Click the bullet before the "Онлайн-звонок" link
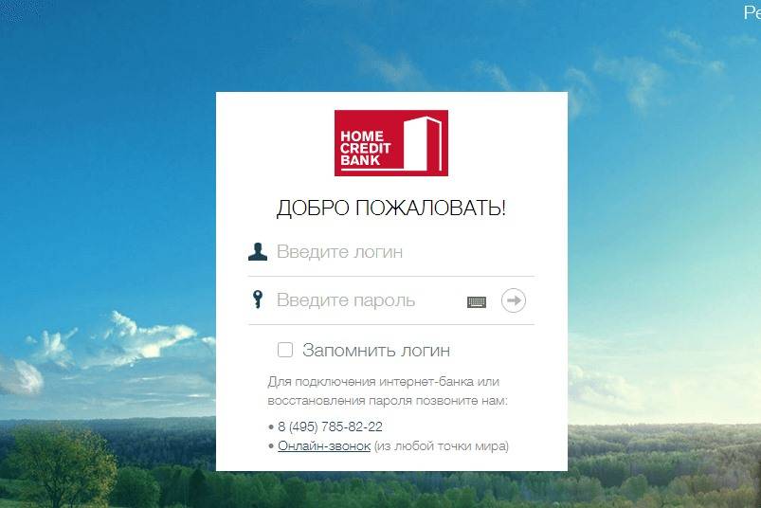 coord(271,446)
